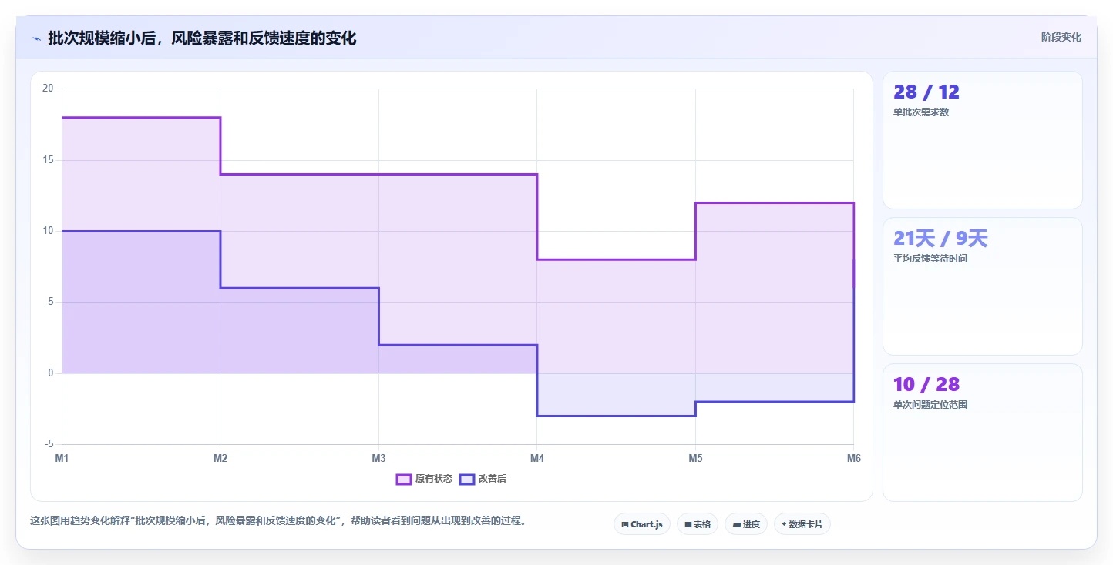The image size is (1113, 565).
Task: Select the 21天 / 9天 value
Action: (940, 239)
